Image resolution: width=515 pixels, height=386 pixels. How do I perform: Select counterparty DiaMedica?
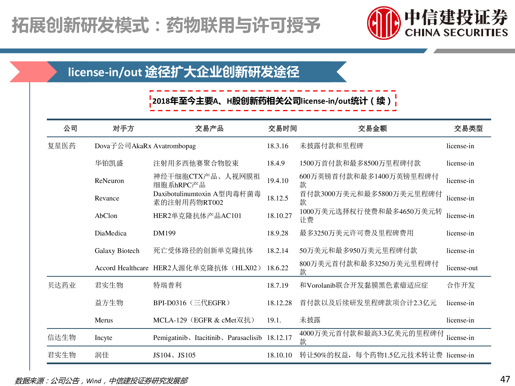click(x=110, y=233)
